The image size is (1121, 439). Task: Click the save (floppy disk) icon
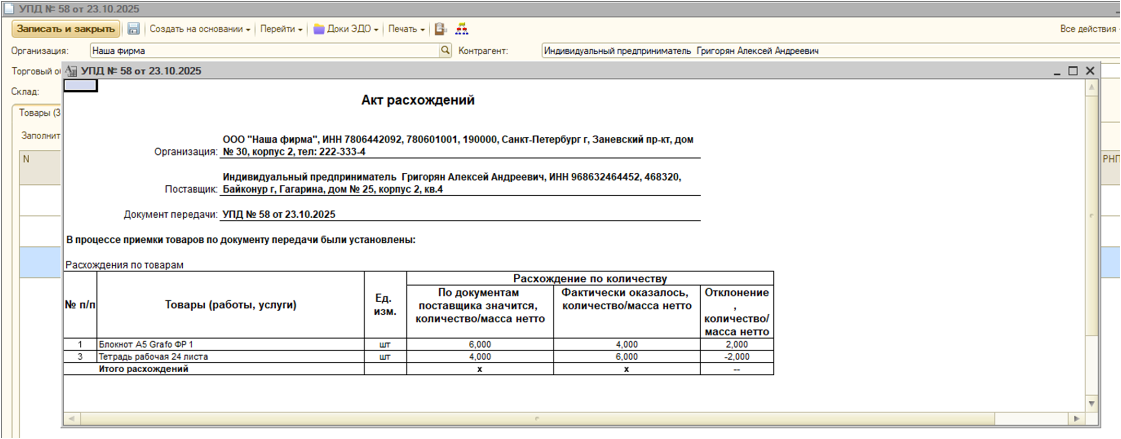(134, 29)
